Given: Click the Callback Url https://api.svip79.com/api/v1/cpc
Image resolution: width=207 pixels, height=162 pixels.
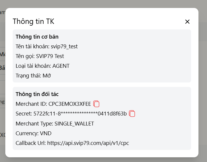Looking at the screenshot, I should point(88,143).
